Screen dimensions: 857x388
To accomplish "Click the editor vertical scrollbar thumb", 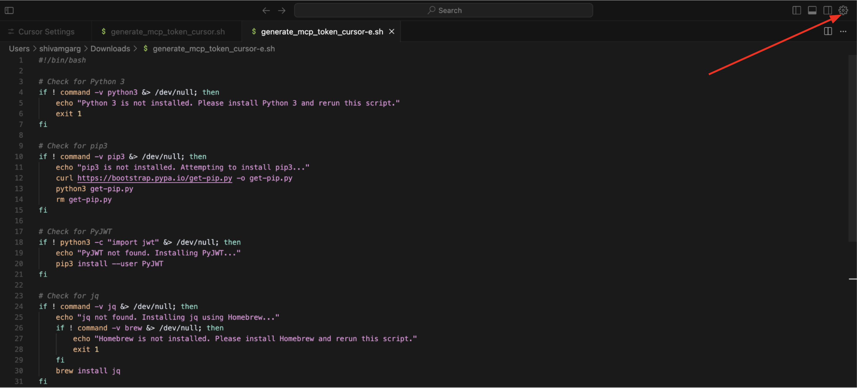I will pos(852,148).
